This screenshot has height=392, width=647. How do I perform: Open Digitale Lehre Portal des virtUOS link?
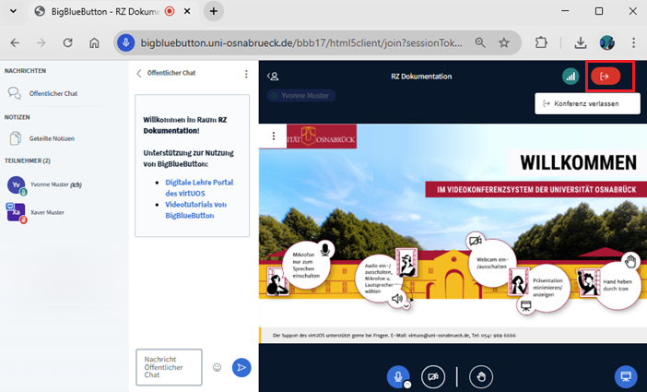pos(199,187)
